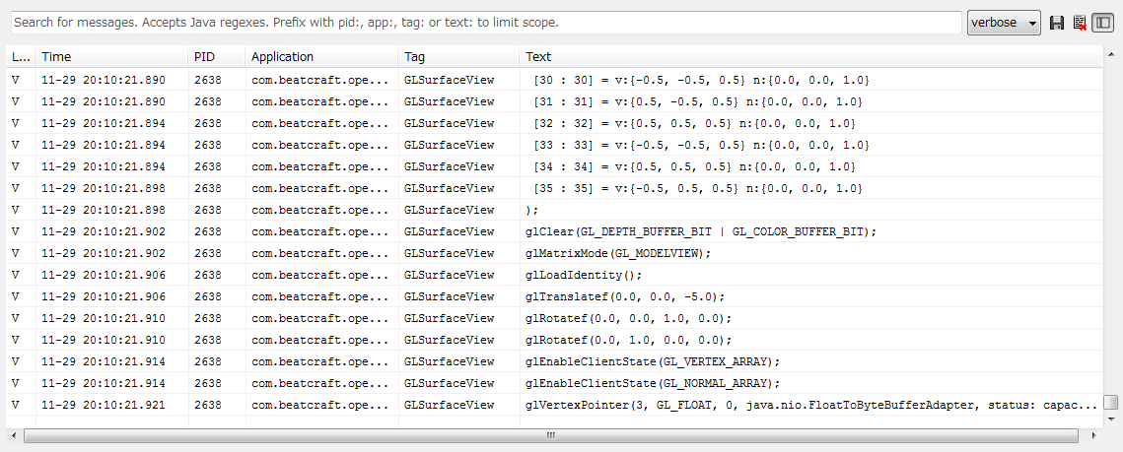The image size is (1123, 452).
Task: Clear the log with the red X icon
Action: (1080, 23)
